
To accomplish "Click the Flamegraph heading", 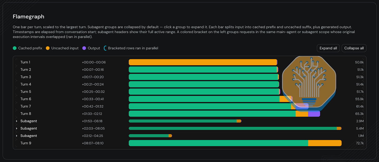I will [29, 17].
